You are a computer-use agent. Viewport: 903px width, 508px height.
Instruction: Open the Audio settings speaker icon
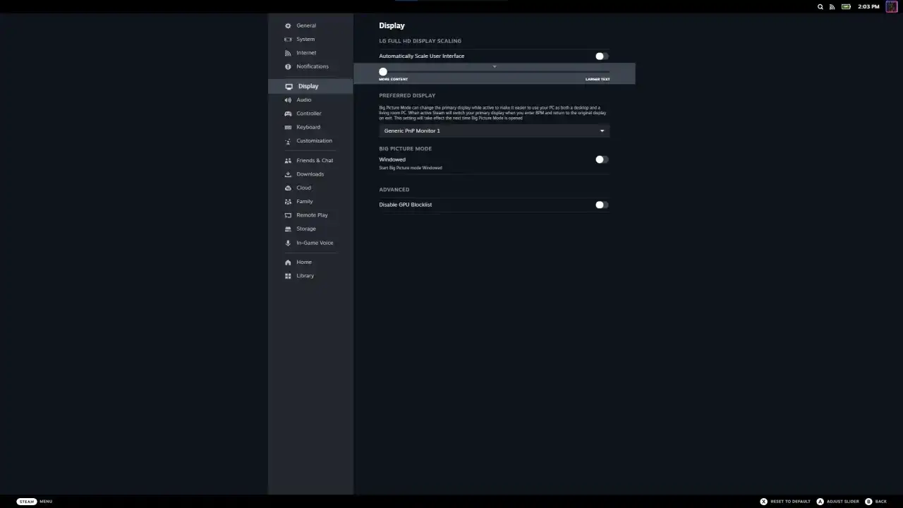pos(288,99)
